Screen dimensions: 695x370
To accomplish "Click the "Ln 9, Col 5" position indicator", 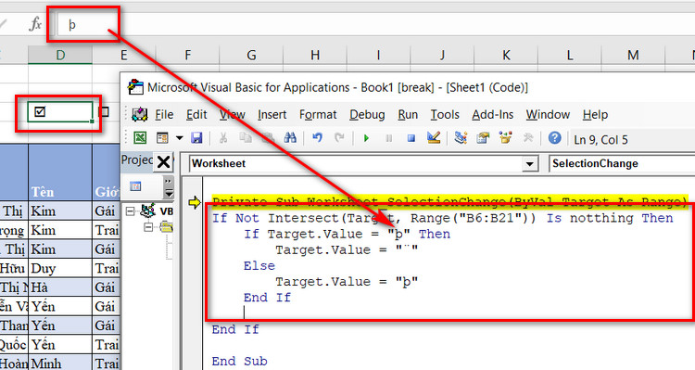I will click(x=600, y=140).
